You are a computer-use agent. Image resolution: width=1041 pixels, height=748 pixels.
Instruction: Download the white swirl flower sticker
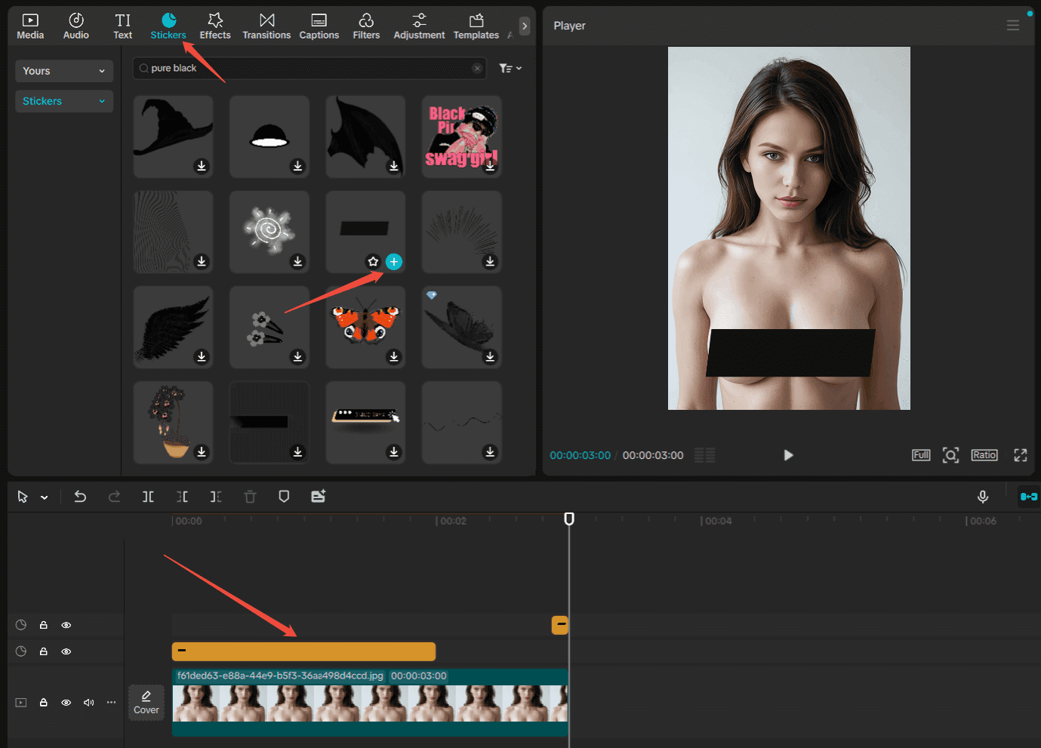297,261
